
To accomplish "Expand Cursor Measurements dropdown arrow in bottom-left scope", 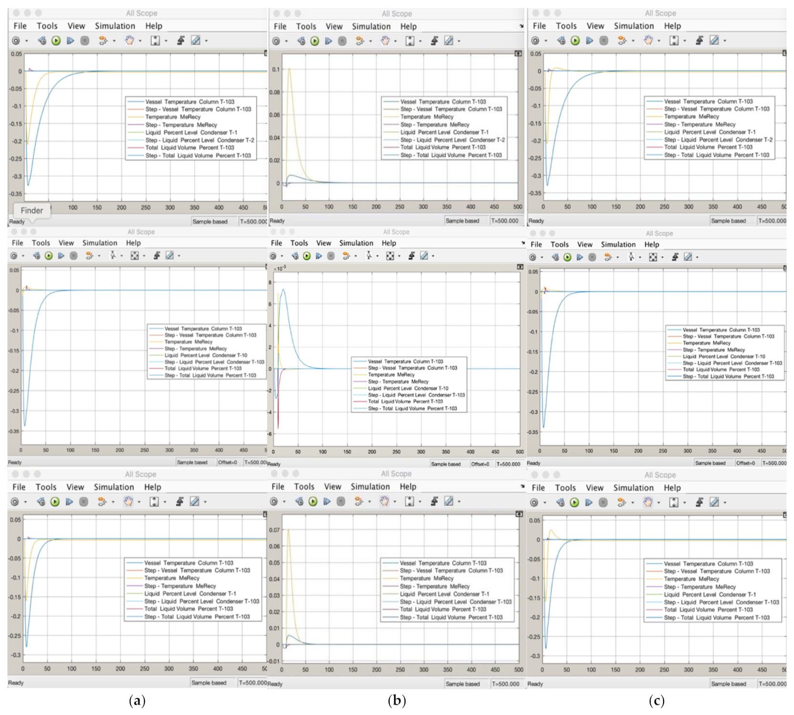I will click(x=205, y=502).
